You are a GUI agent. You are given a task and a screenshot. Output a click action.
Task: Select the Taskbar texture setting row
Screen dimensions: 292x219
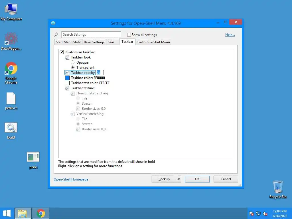[x=80, y=88]
